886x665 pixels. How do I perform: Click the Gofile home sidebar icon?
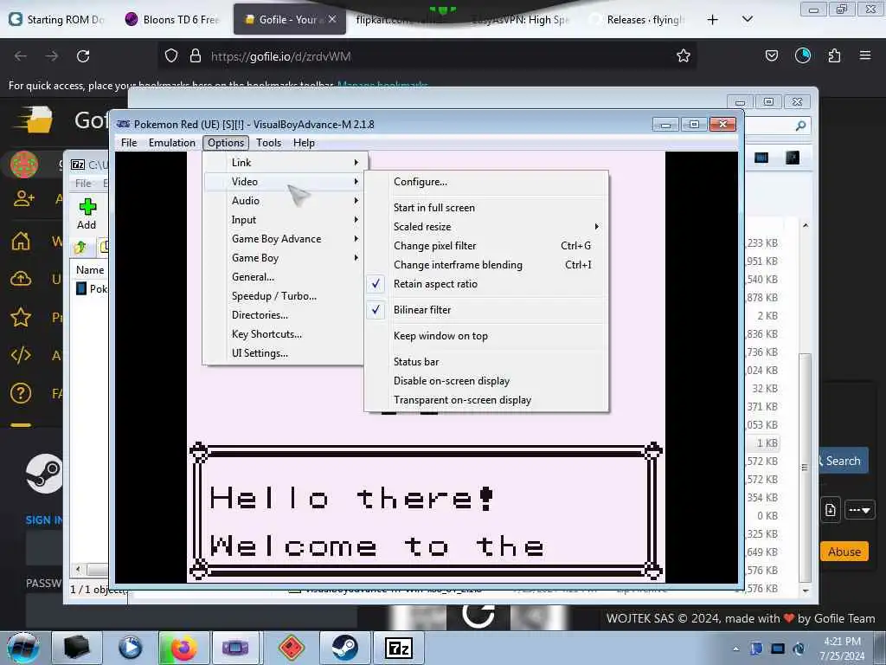[x=21, y=241]
